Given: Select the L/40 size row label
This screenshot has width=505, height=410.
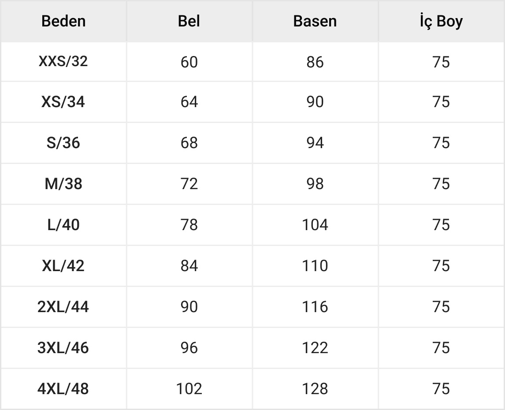Looking at the screenshot, I should tap(63, 225).
